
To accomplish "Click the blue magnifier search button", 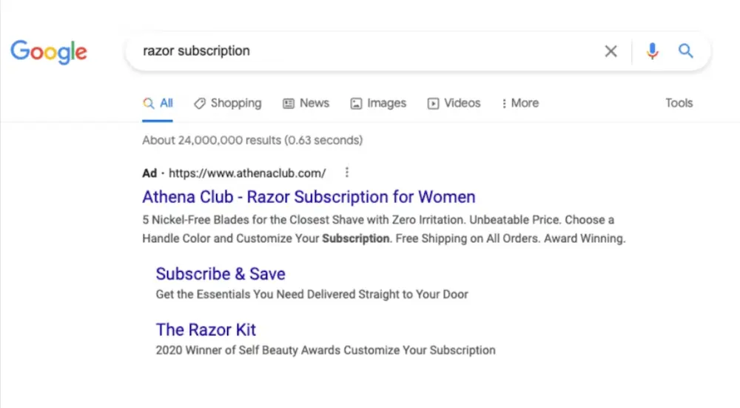I will point(686,51).
